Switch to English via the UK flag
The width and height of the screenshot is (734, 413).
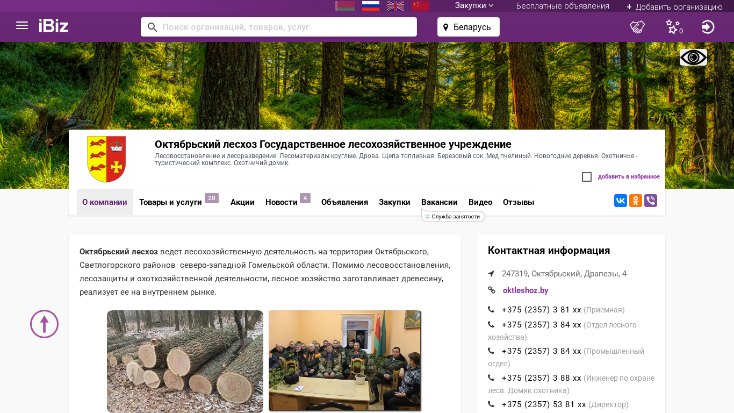pos(395,6)
